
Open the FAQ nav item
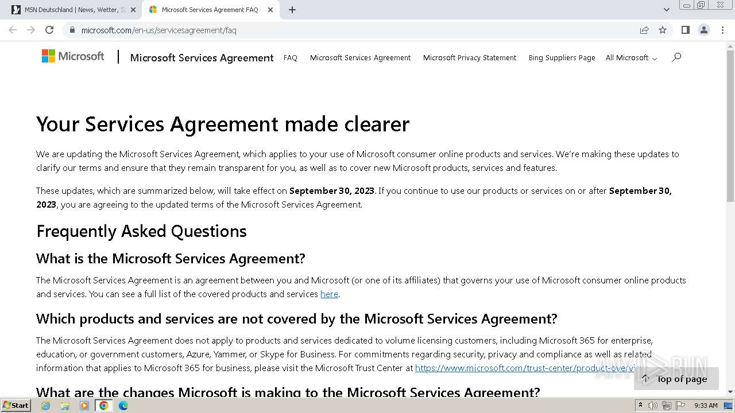pyautogui.click(x=291, y=57)
